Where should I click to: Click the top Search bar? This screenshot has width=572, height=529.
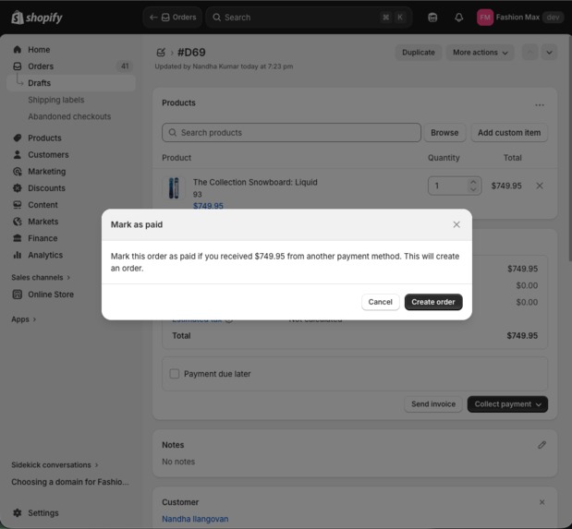click(x=309, y=18)
